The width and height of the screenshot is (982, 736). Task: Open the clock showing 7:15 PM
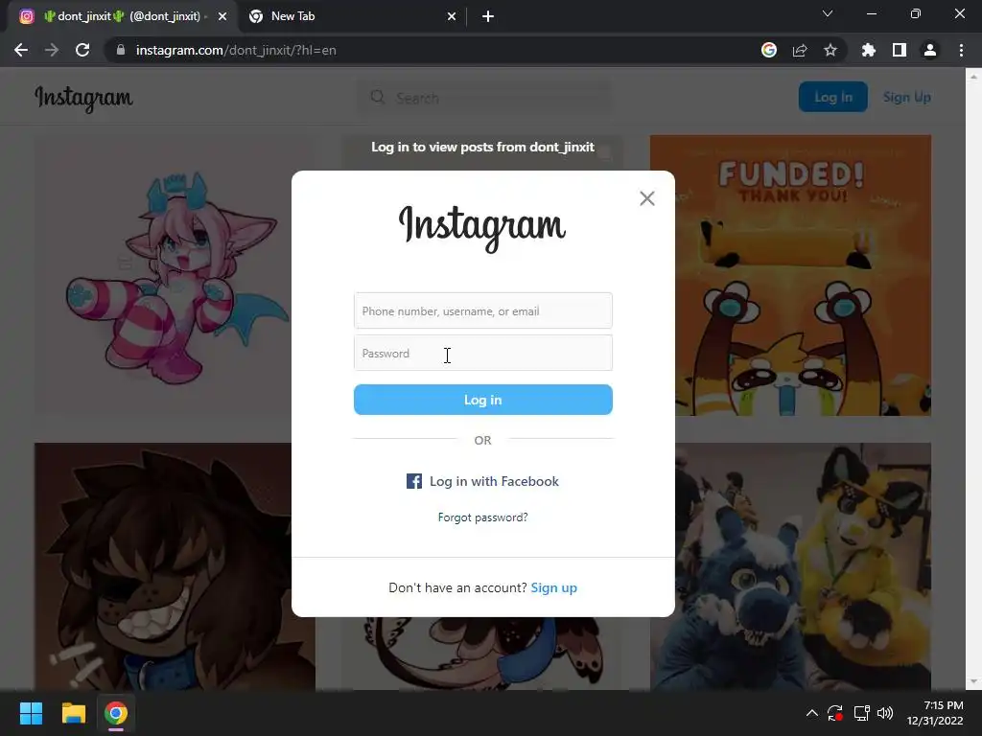(x=935, y=713)
